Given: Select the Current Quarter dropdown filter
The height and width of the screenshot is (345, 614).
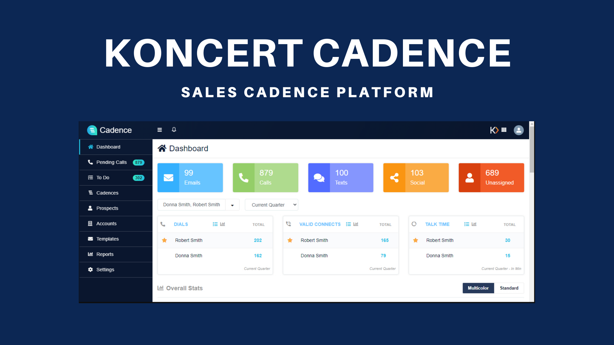Looking at the screenshot, I should [x=271, y=205].
